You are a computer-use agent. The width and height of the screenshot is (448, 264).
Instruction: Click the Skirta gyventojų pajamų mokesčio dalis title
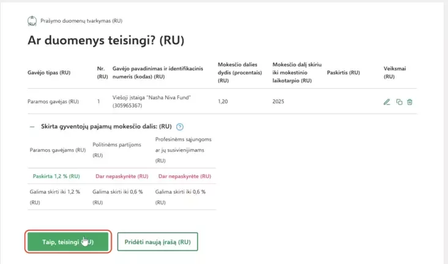[x=106, y=127]
